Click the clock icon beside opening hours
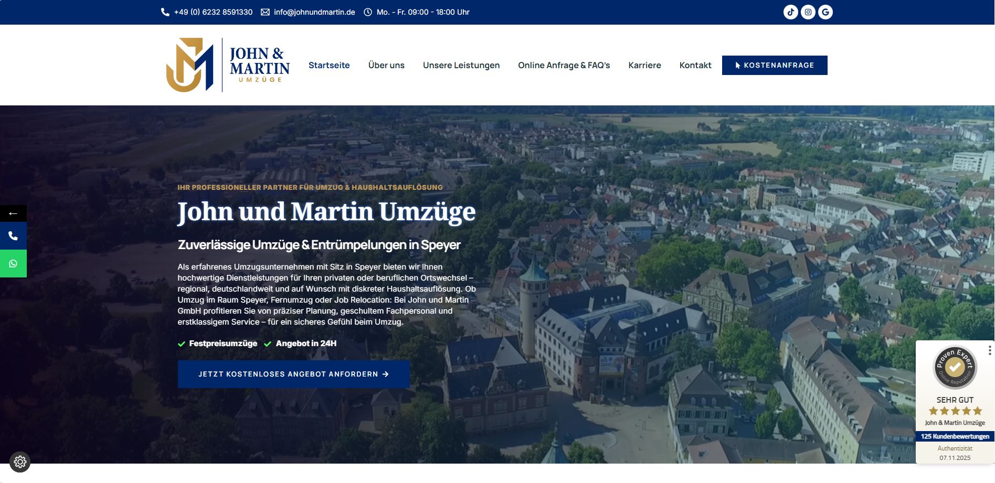The width and height of the screenshot is (995, 483). [x=367, y=12]
